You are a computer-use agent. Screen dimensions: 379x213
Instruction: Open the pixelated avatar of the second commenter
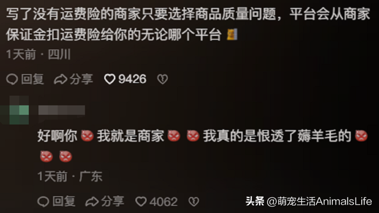(x=15, y=110)
